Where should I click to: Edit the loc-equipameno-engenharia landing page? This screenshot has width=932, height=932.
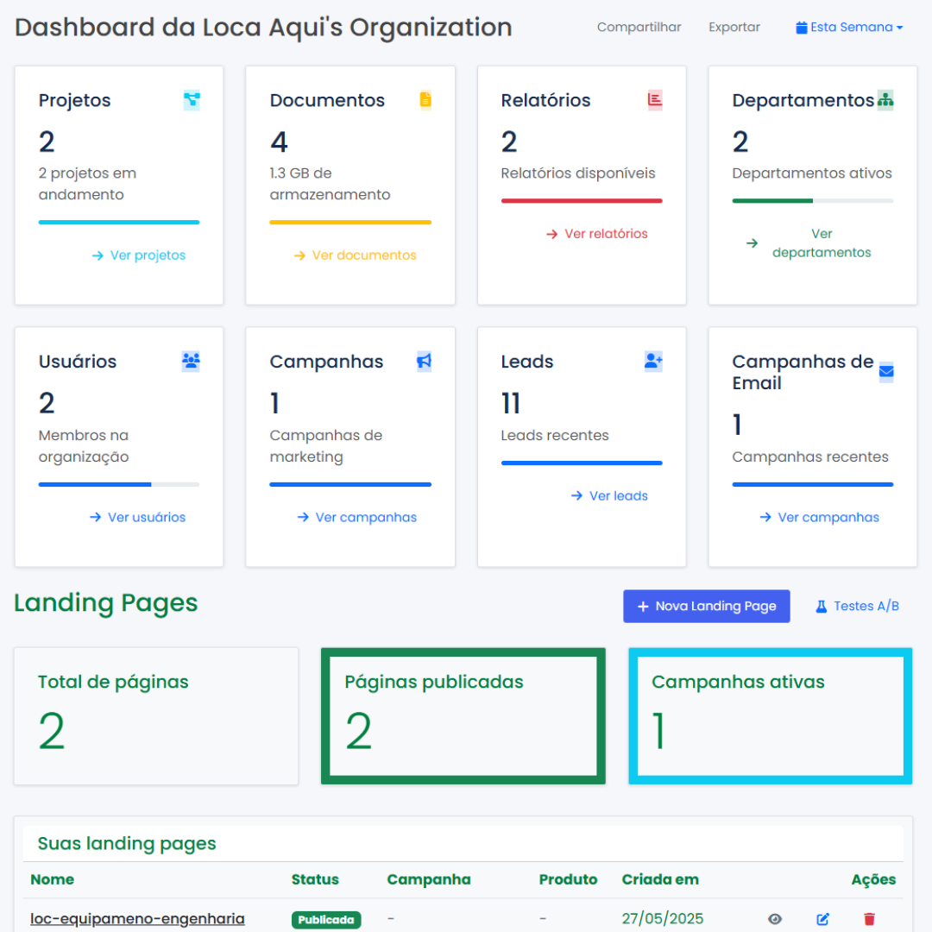[x=822, y=919]
